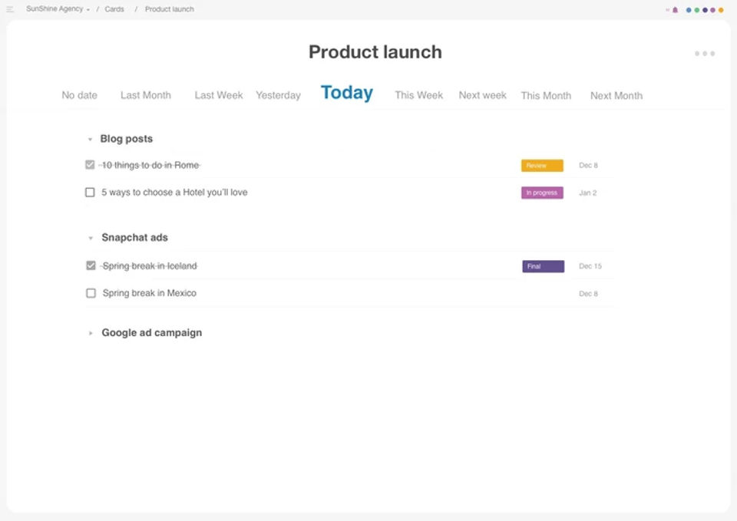Image resolution: width=737 pixels, height=521 pixels.
Task: Open the three-dot more options menu
Action: [x=704, y=54]
